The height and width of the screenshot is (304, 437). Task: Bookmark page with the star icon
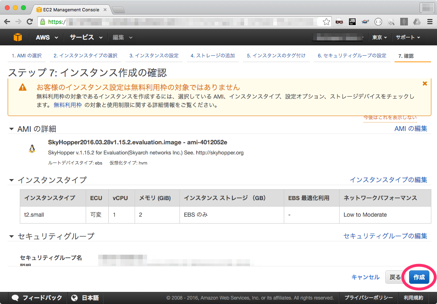tap(326, 22)
